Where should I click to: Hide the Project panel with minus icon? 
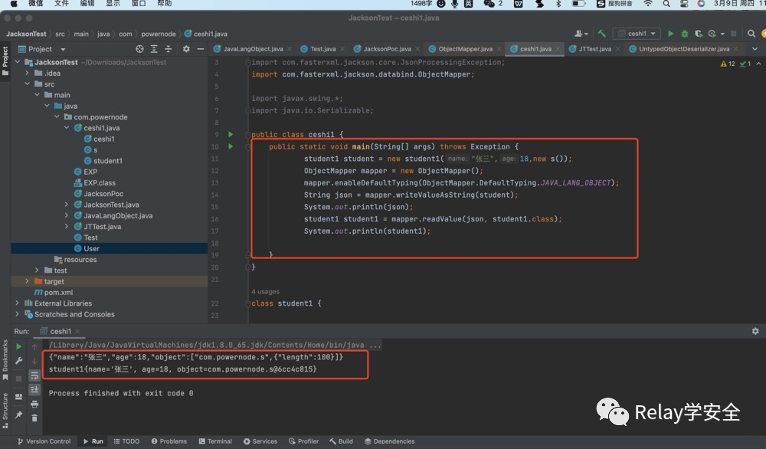point(200,49)
